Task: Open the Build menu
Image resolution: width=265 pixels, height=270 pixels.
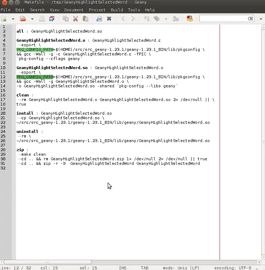Action: coord(117,10)
